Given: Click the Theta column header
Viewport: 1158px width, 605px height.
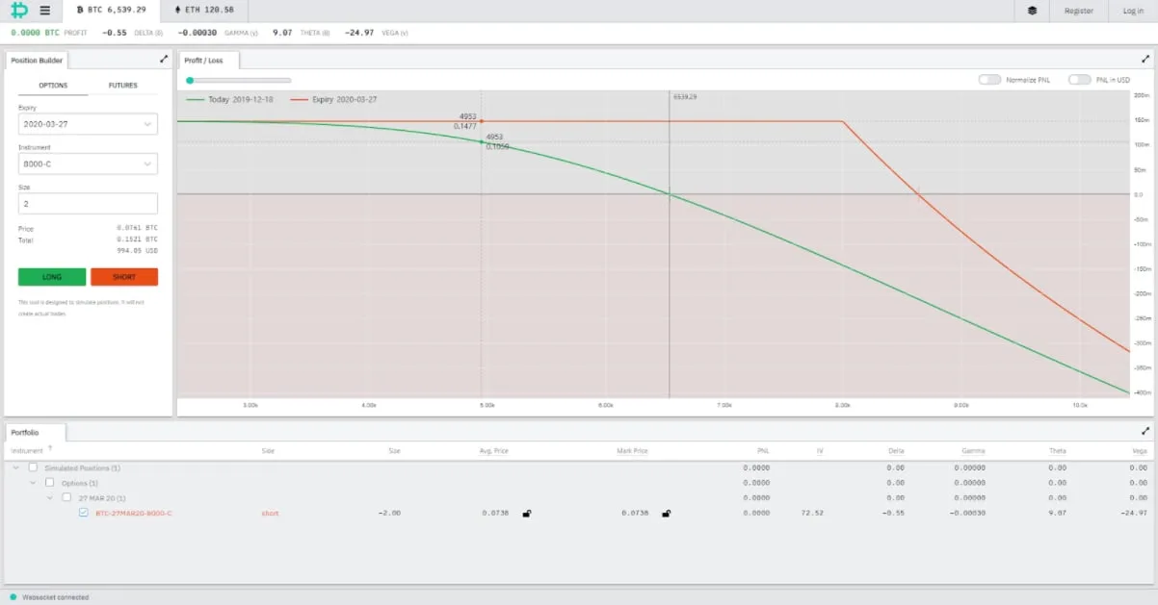Looking at the screenshot, I should (1058, 450).
